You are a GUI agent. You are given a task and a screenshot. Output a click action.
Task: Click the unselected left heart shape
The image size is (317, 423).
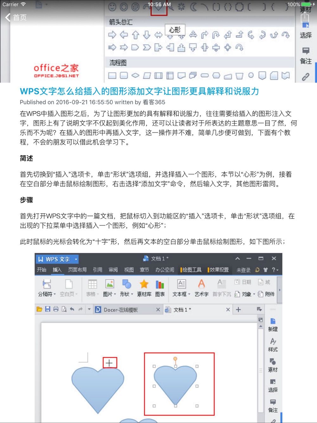(x=98, y=390)
